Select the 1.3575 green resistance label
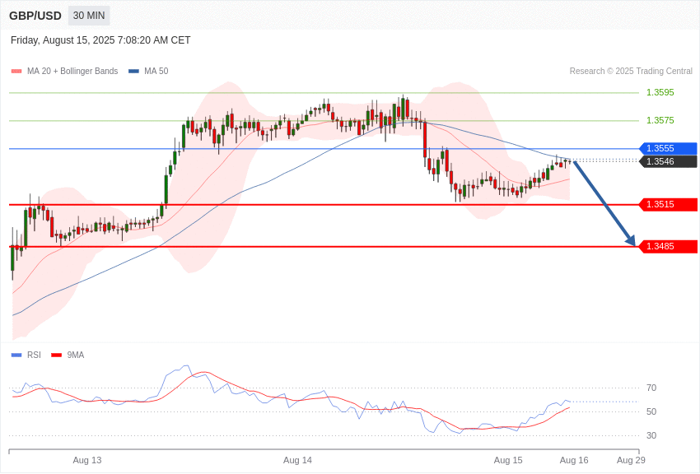The height and width of the screenshot is (474, 700). 660,120
